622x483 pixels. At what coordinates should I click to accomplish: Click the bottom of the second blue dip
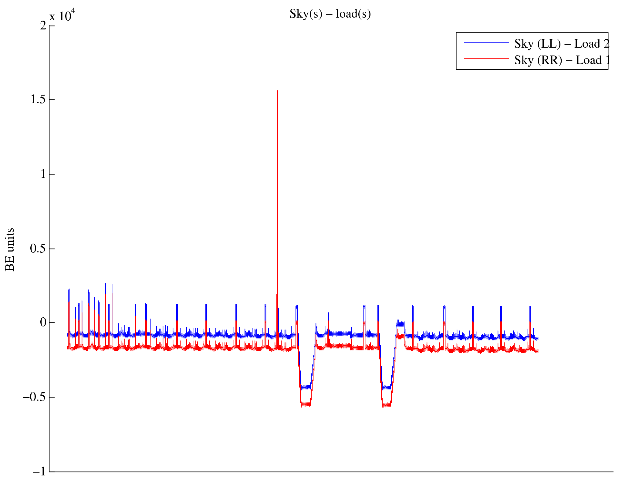pos(387,387)
